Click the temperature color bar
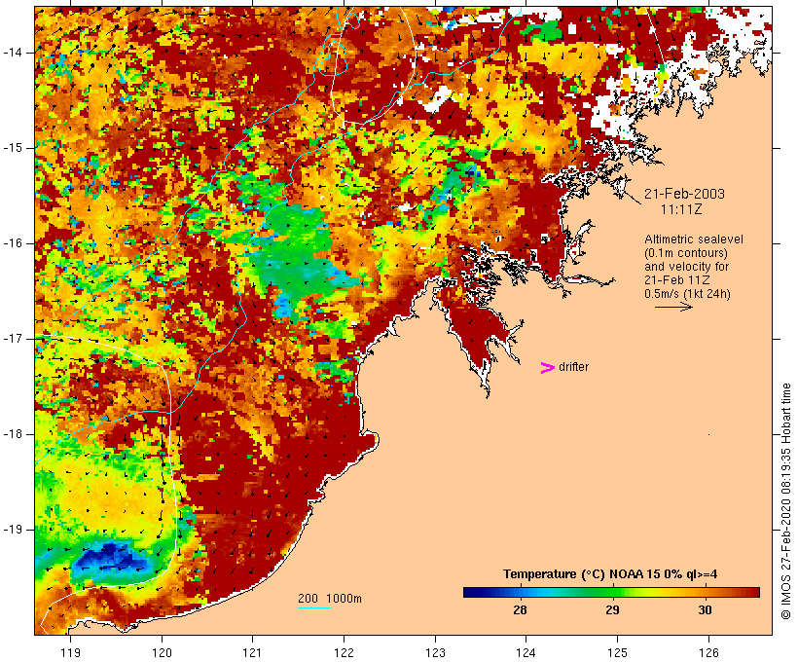 click(x=611, y=592)
